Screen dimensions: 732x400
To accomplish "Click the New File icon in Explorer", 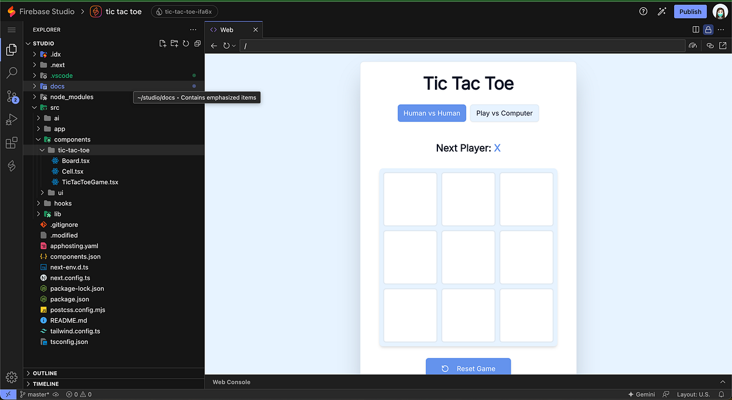I will [x=162, y=43].
